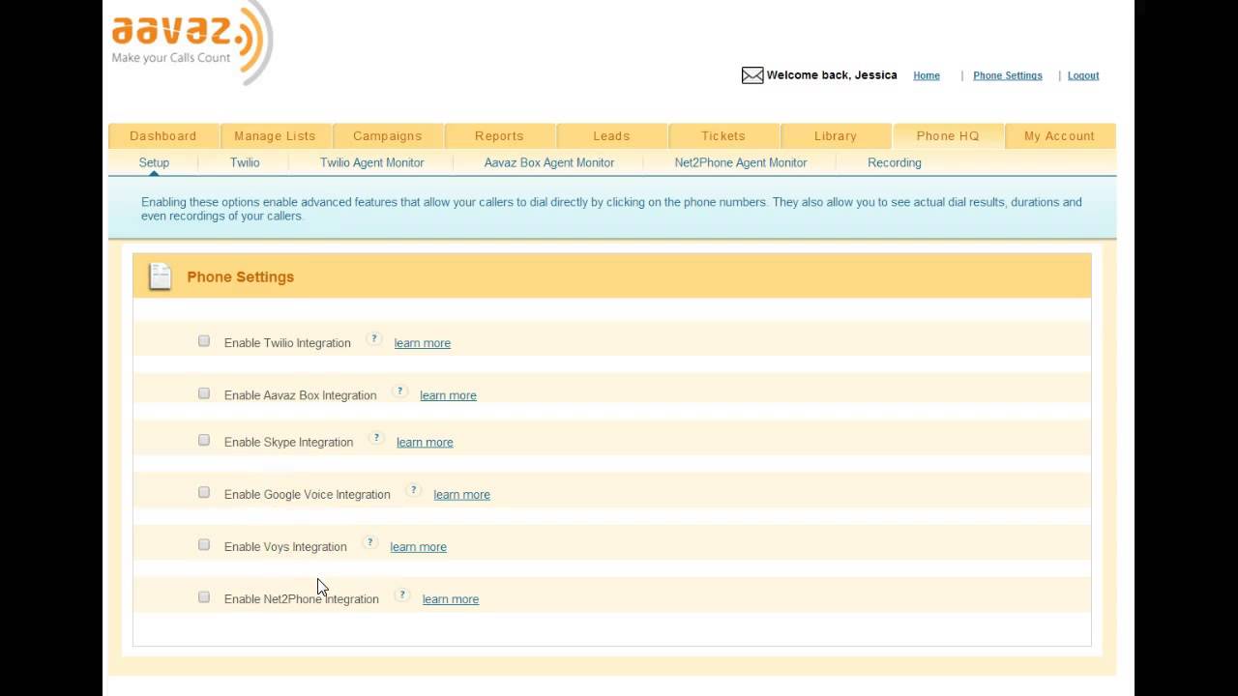View the Leads tab
This screenshot has height=696, width=1238.
611,136
